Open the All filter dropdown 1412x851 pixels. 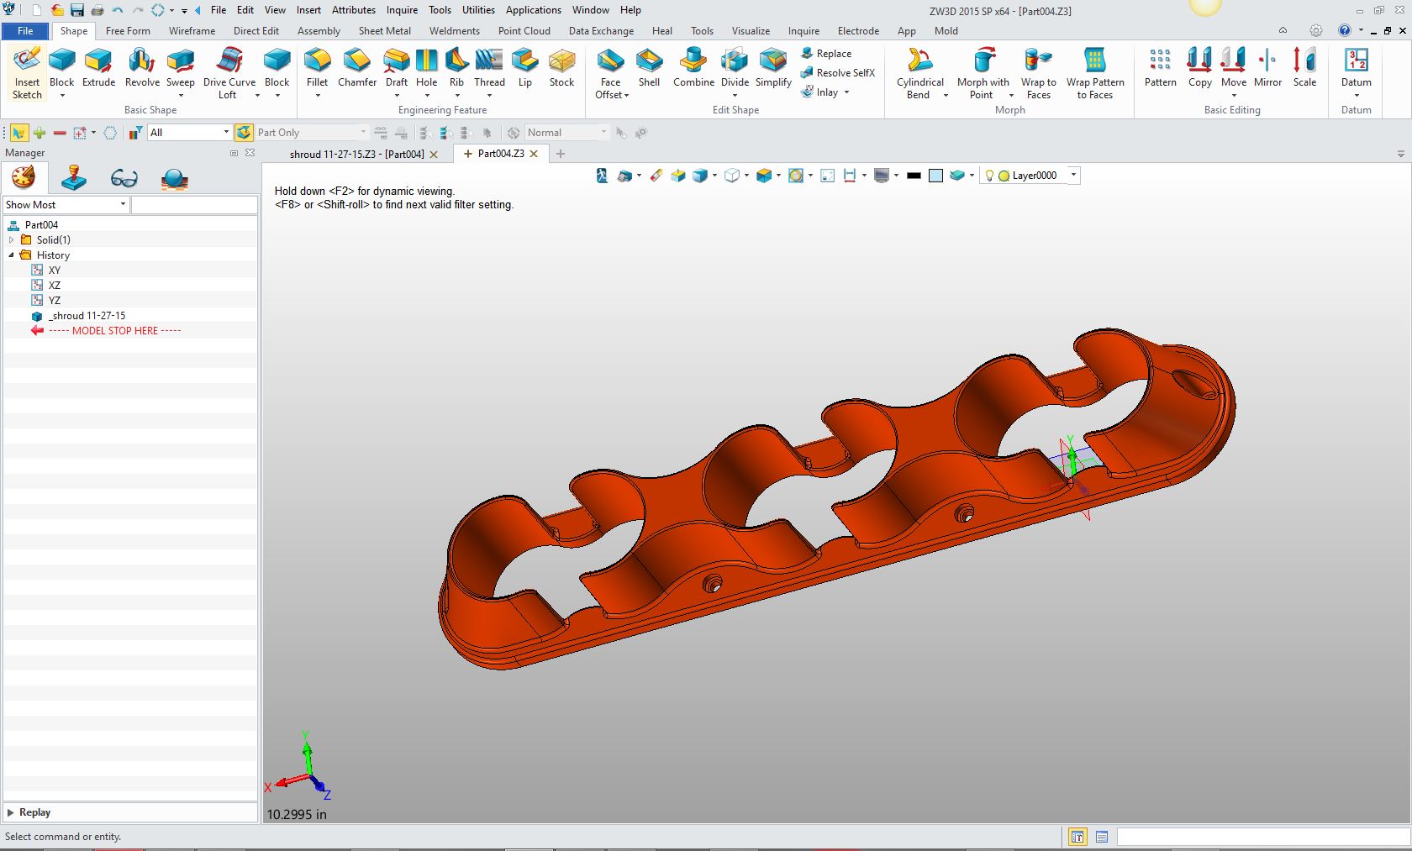coord(226,133)
